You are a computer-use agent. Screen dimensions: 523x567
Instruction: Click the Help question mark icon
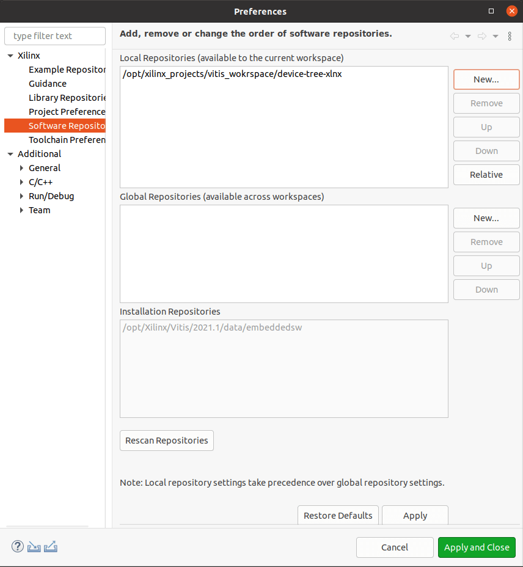(x=17, y=546)
